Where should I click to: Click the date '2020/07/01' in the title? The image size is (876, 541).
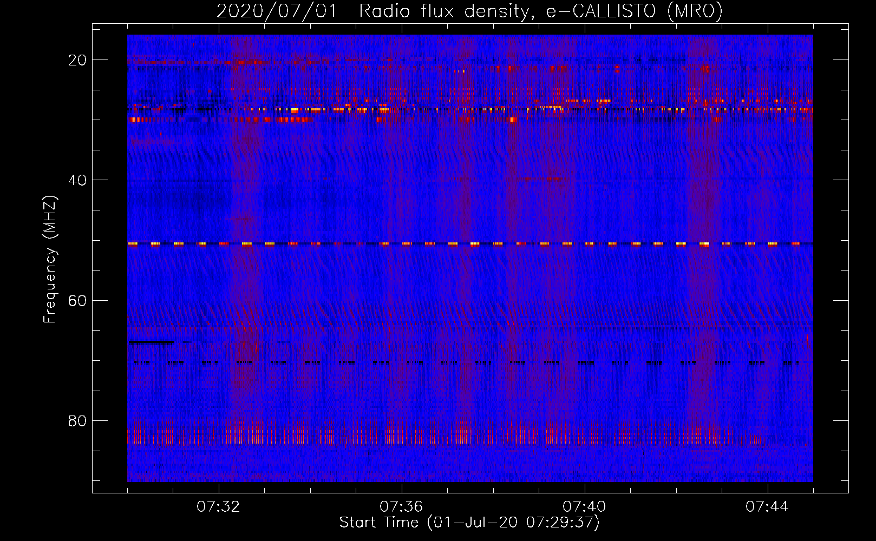click(277, 11)
